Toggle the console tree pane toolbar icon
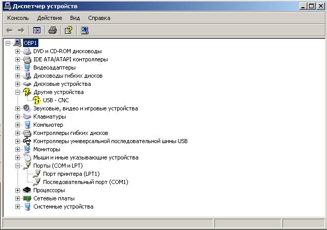This screenshot has width=327, height=230. pyautogui.click(x=36, y=30)
